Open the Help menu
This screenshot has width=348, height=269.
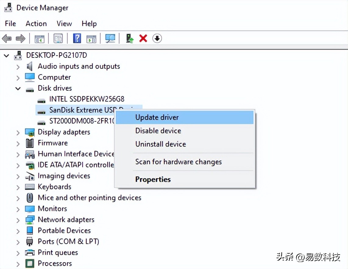[89, 23]
